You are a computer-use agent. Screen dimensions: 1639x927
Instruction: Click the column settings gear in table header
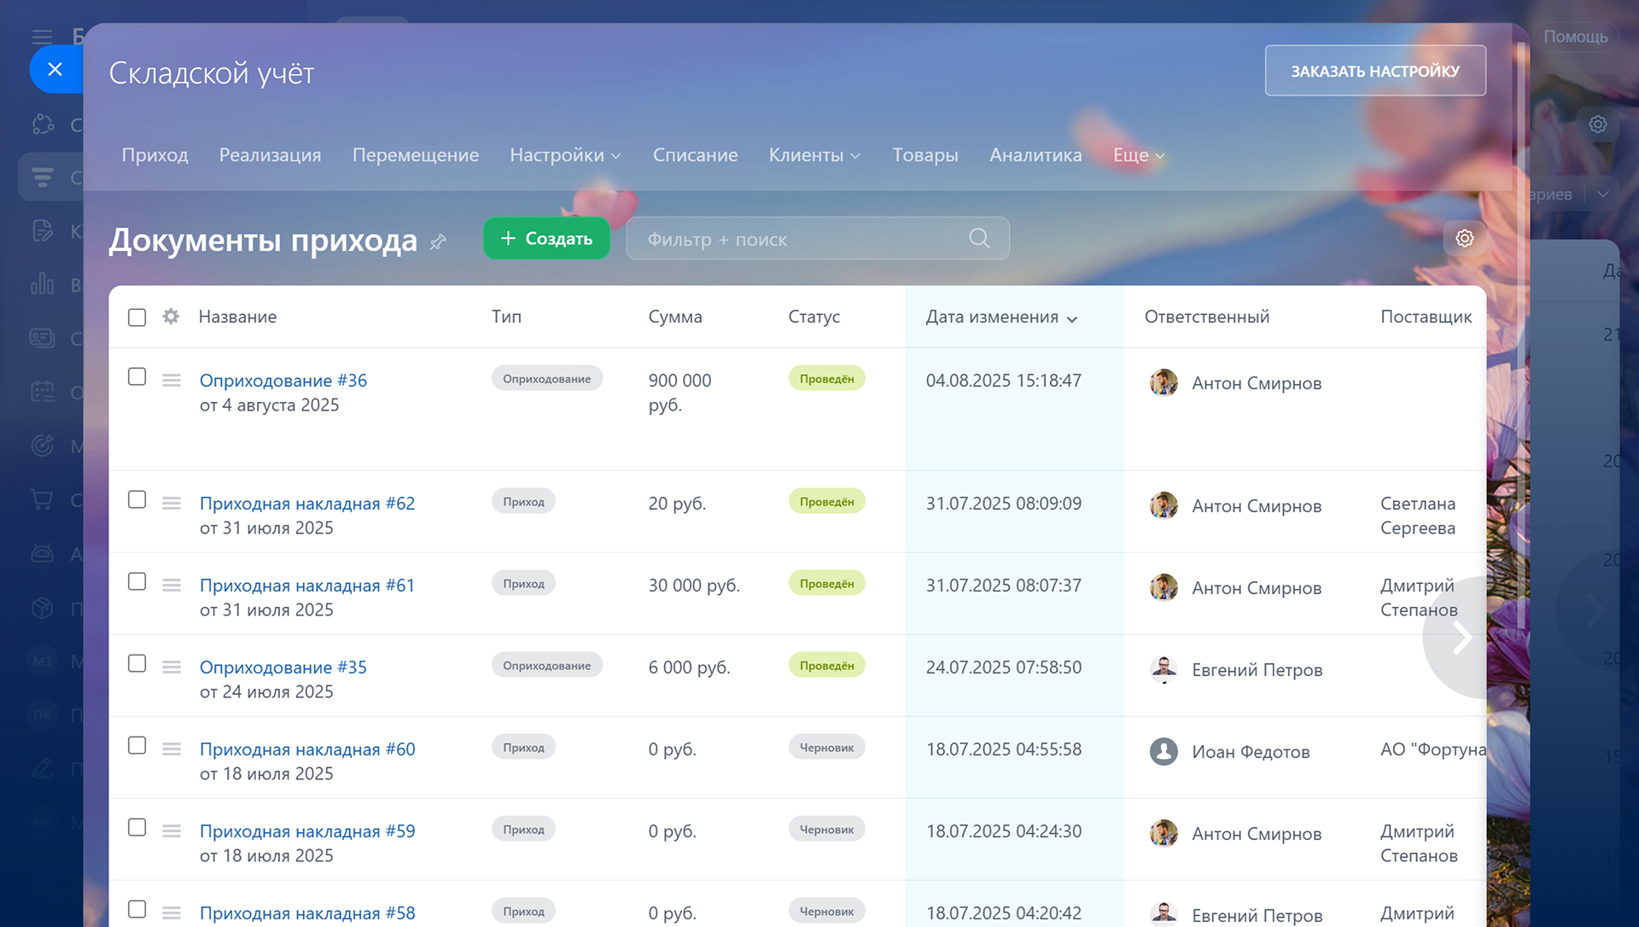[171, 317]
